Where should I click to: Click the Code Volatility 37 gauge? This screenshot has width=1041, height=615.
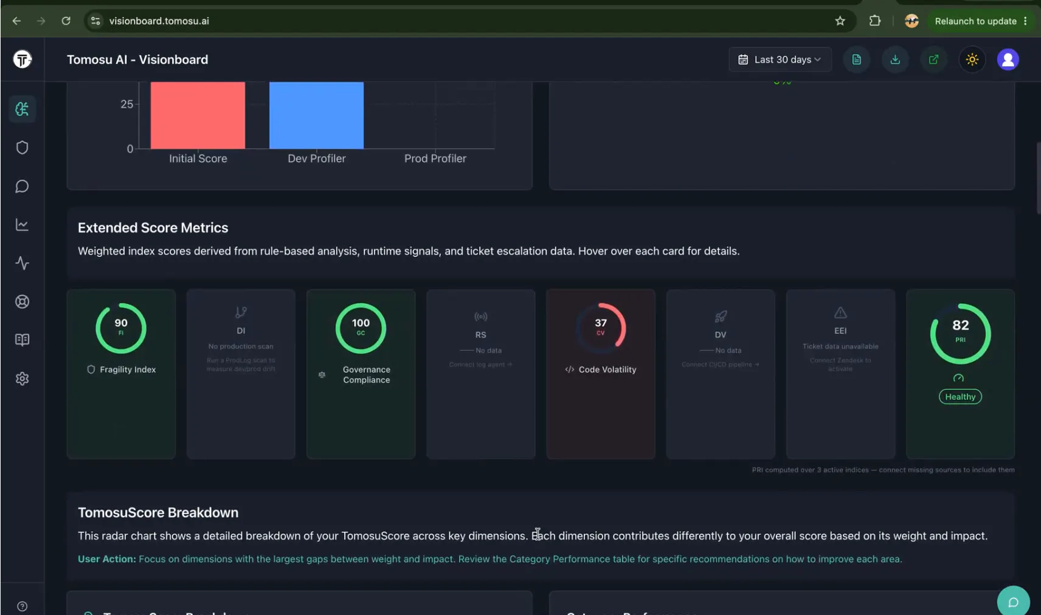601,328
